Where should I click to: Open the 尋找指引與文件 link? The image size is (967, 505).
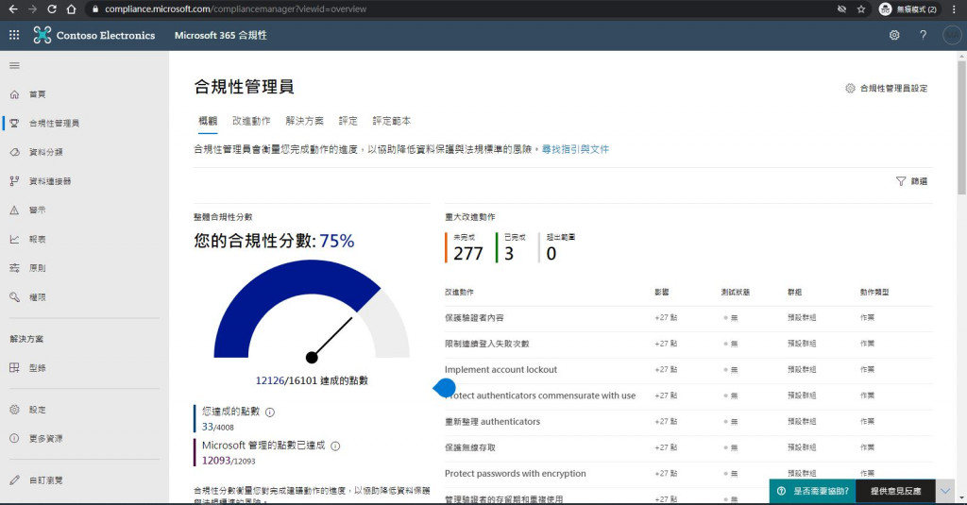click(575, 149)
